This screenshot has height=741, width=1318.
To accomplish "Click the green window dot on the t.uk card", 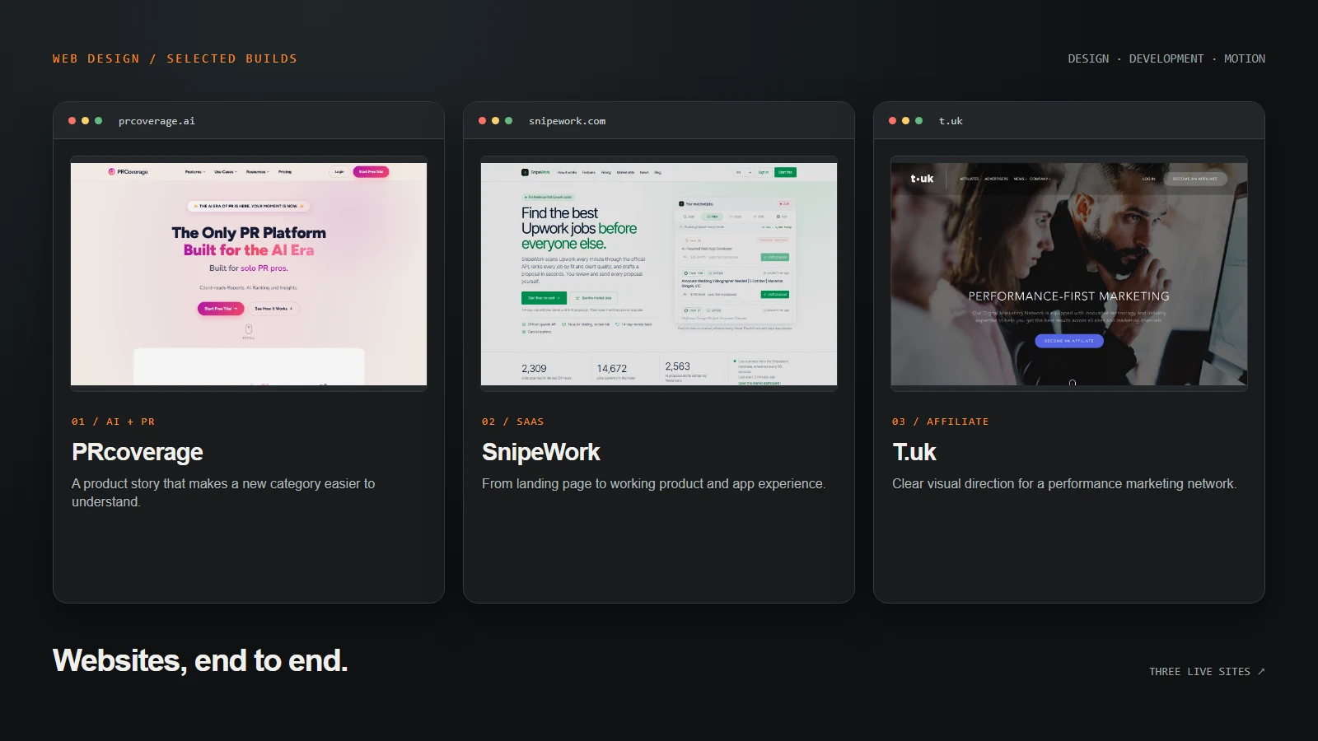I will coord(918,121).
